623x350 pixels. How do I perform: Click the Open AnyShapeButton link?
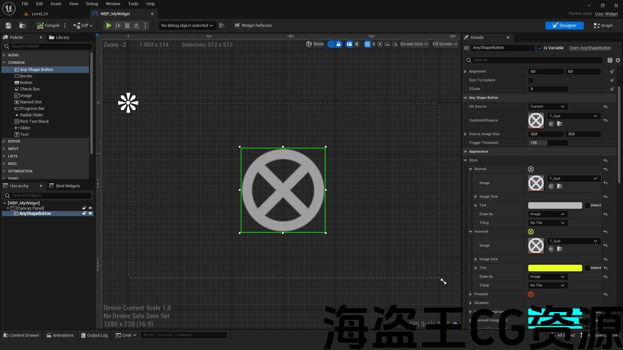click(590, 48)
